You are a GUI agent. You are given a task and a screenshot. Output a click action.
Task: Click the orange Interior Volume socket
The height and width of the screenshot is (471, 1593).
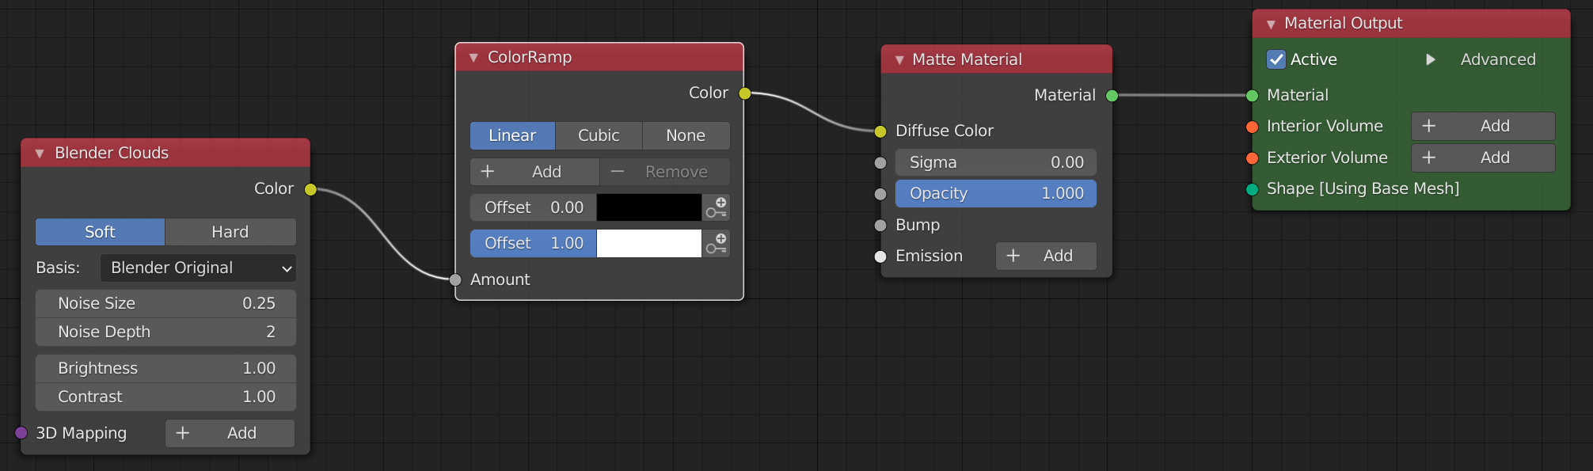click(1252, 127)
